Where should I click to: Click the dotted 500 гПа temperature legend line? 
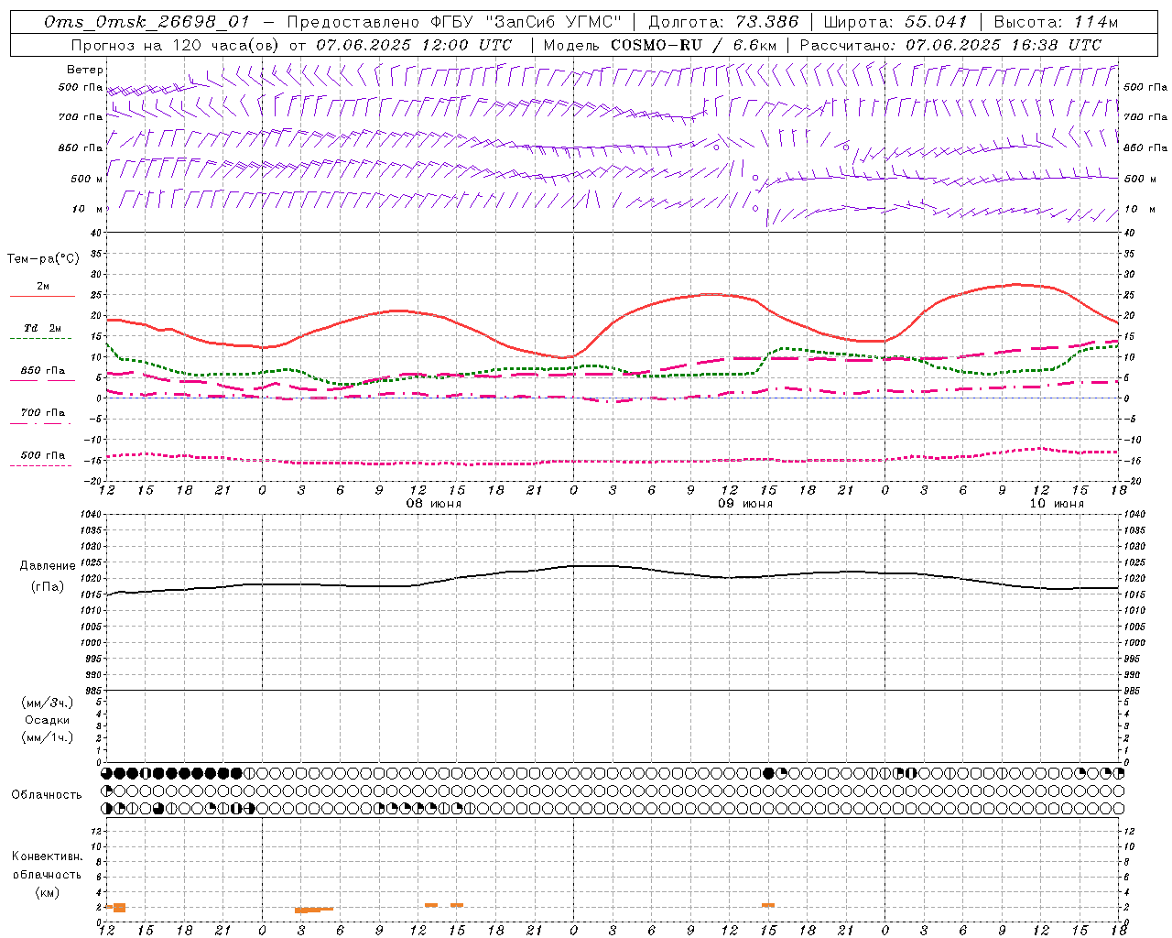[x=41, y=465]
